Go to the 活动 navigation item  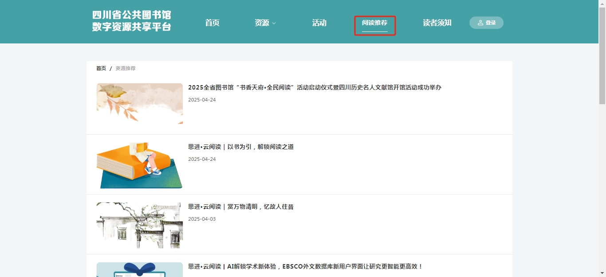pos(319,23)
